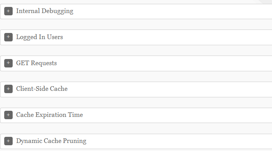Click blank space in Client-Side Cache bar
Viewport: 272px width, 151px height.
[x=173, y=89]
